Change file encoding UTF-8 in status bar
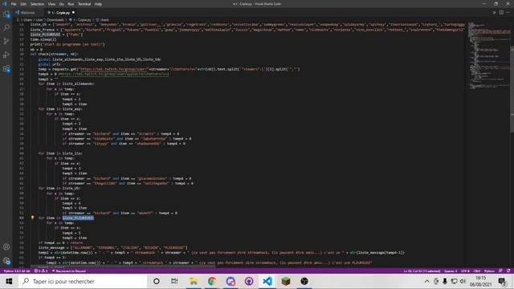Image resolution: width=514 pixels, height=289 pixels. [465, 271]
